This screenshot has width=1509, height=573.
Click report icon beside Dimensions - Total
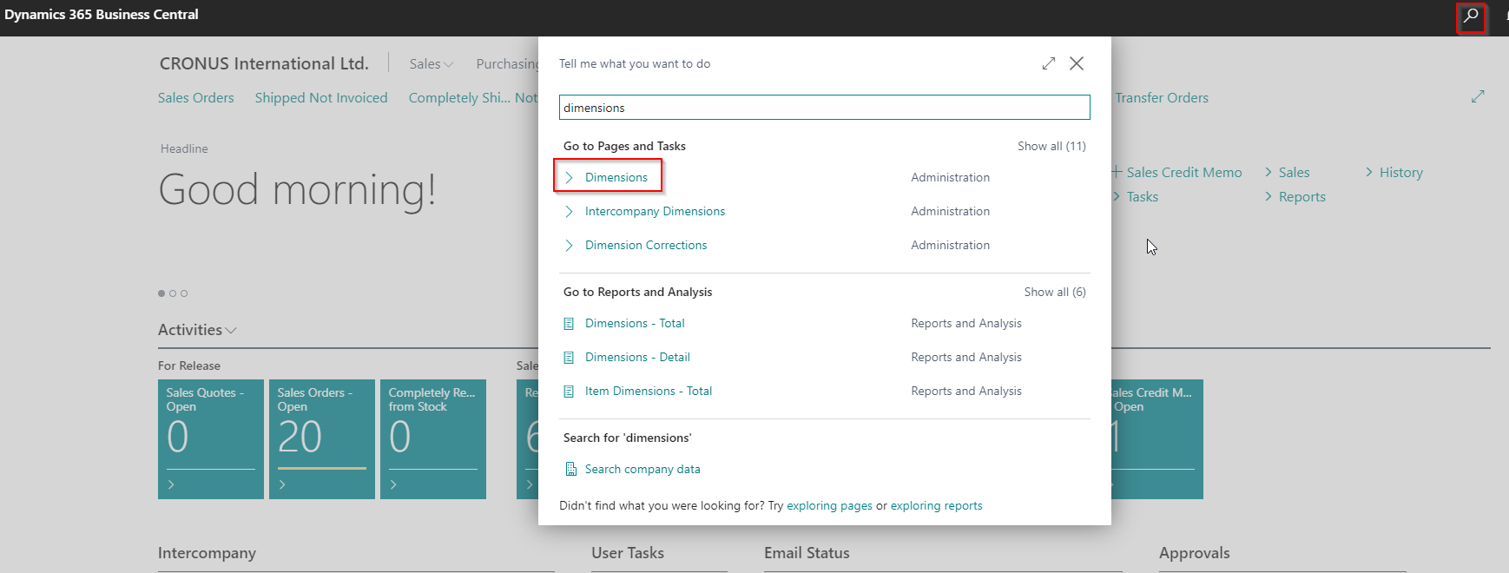569,324
